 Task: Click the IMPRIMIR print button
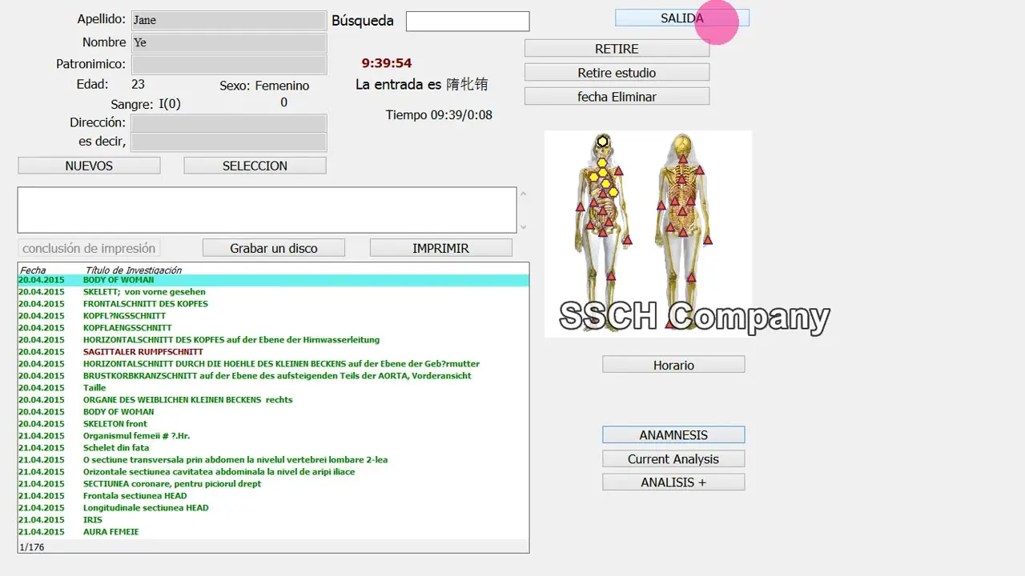tap(440, 248)
